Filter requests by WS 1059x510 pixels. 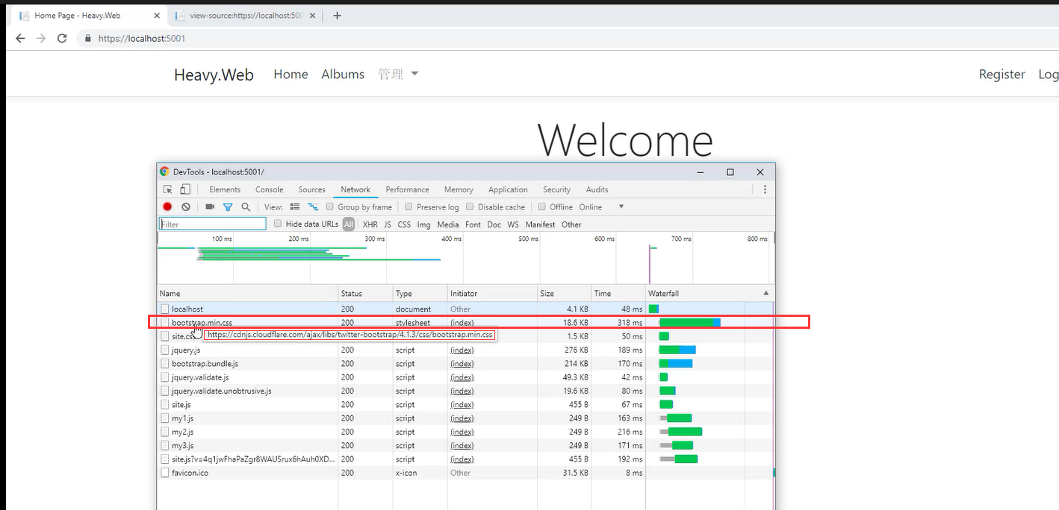pos(513,224)
